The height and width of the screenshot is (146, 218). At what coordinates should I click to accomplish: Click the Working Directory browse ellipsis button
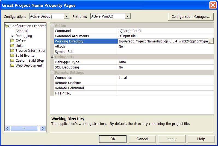(211, 41)
